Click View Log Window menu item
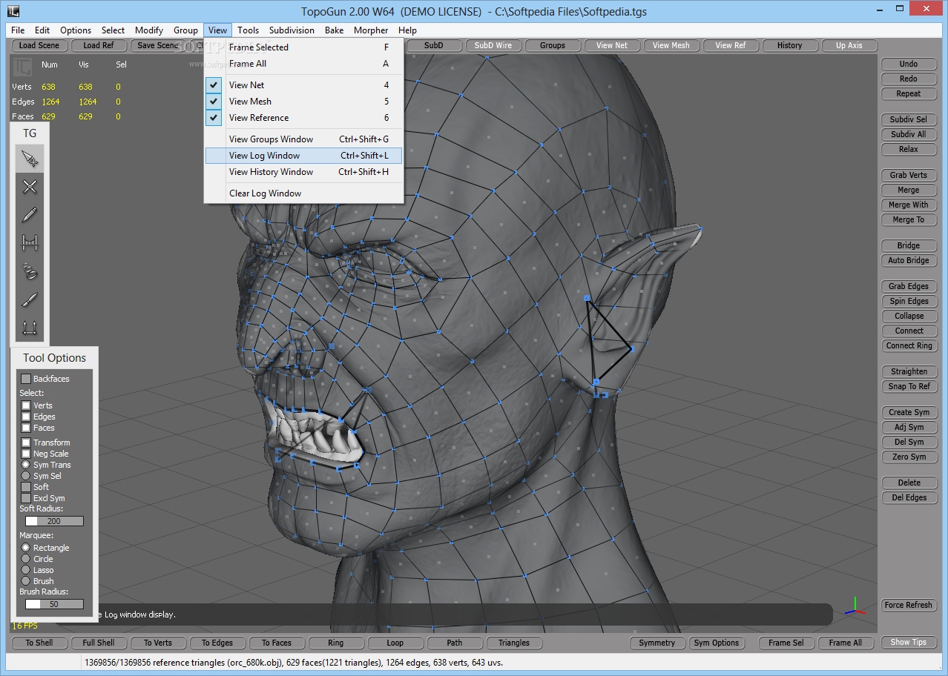This screenshot has width=948, height=676. [x=303, y=156]
